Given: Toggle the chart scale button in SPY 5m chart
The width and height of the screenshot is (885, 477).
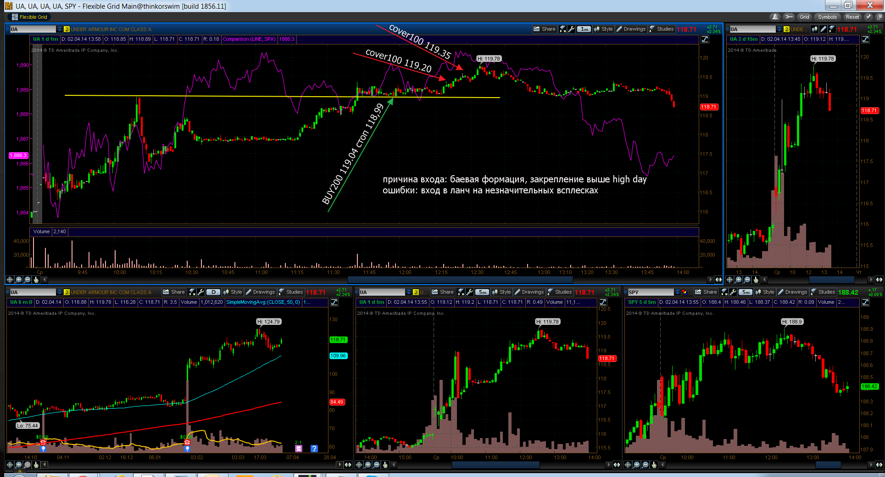Looking at the screenshot, I should point(865,302).
